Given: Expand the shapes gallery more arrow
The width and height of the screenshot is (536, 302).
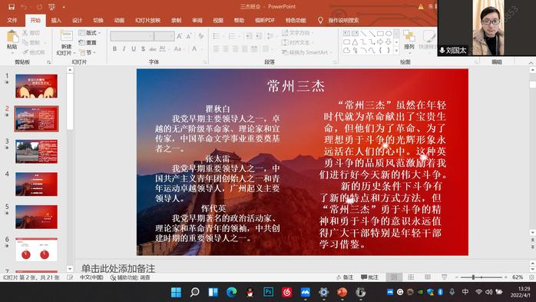Looking at the screenshot, I should point(396,50).
